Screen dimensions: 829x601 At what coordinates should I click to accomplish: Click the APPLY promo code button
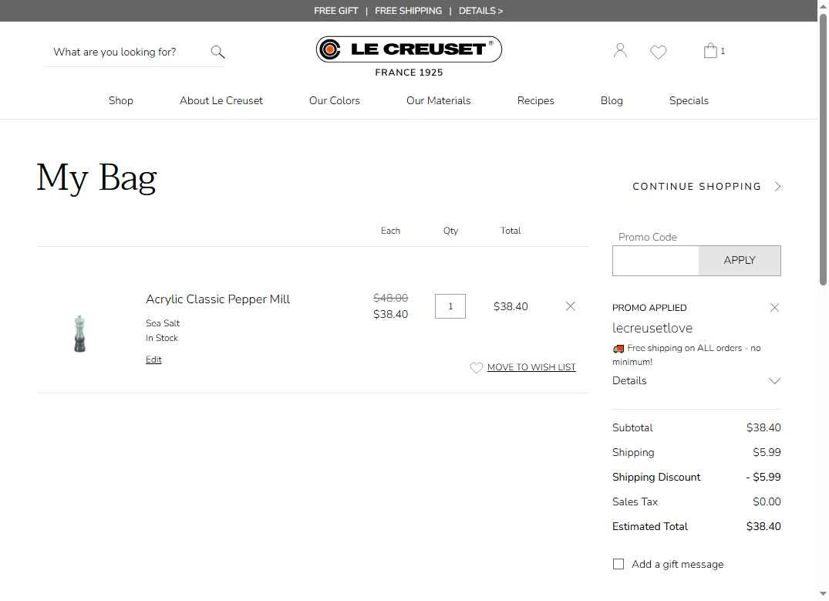coord(740,260)
